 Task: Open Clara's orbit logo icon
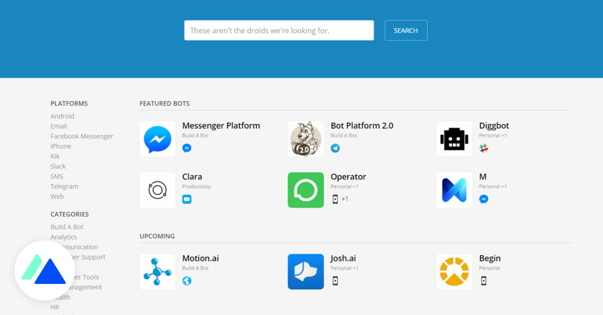[x=157, y=190]
